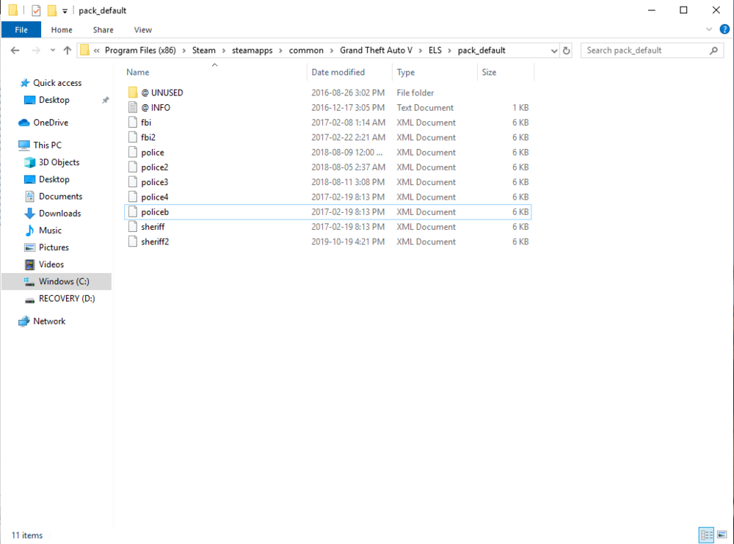The image size is (734, 544).
Task: Click steamapps in address breadcrumb
Action: (x=252, y=50)
